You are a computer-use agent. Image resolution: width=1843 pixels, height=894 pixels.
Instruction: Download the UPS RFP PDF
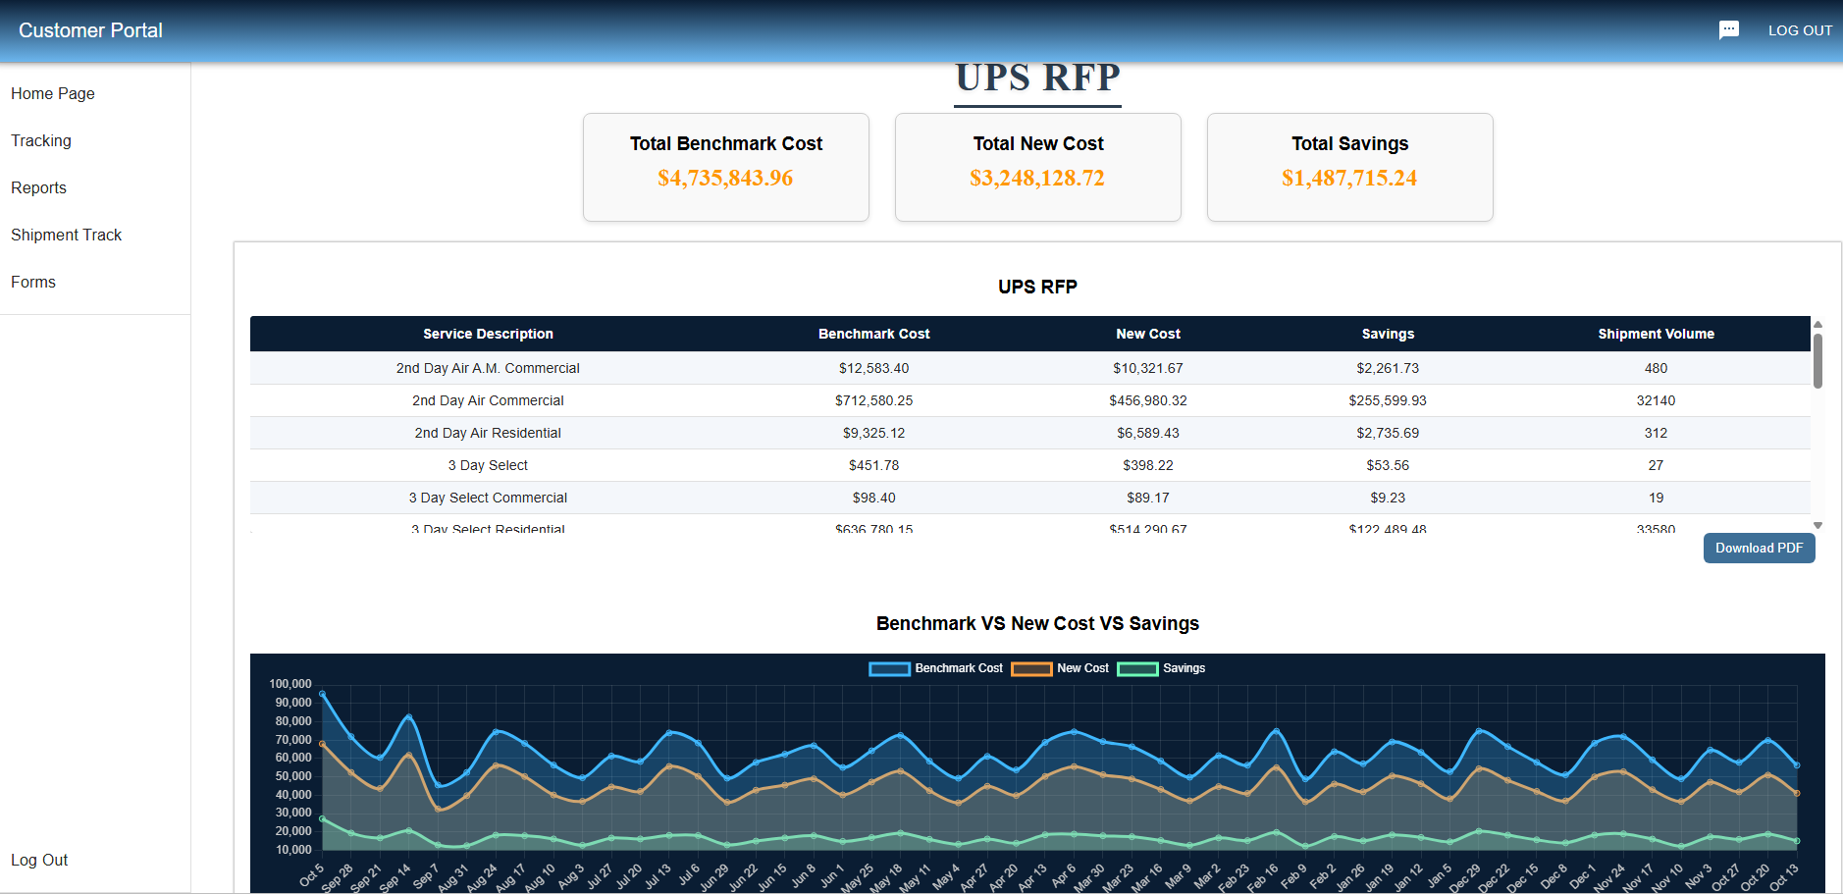point(1759,548)
